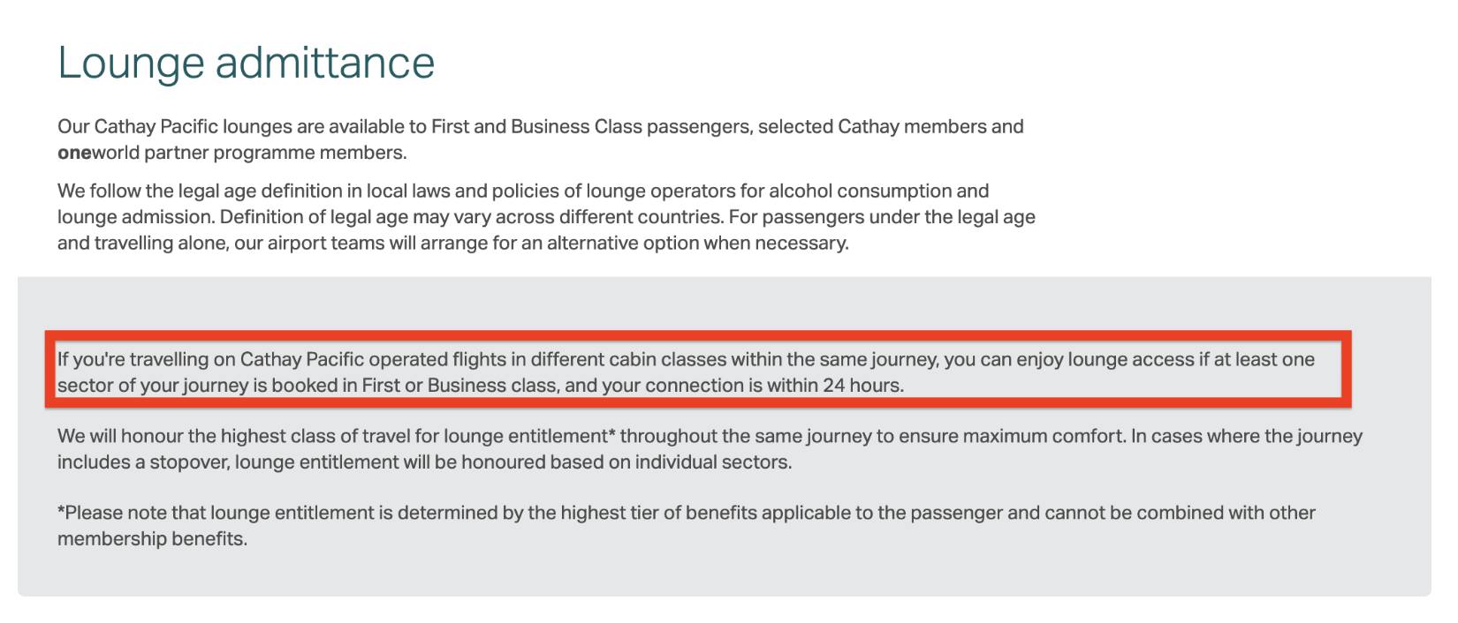Click the bold "oneworld" text
Image resolution: width=1458 pixels, height=623 pixels.
[x=96, y=153]
